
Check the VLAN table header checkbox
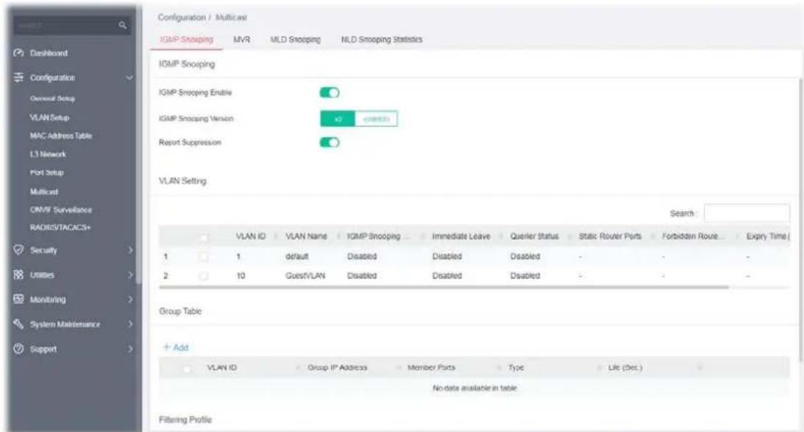(x=204, y=238)
